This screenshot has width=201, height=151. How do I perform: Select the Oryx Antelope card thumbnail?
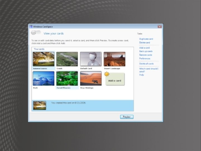[91, 79]
